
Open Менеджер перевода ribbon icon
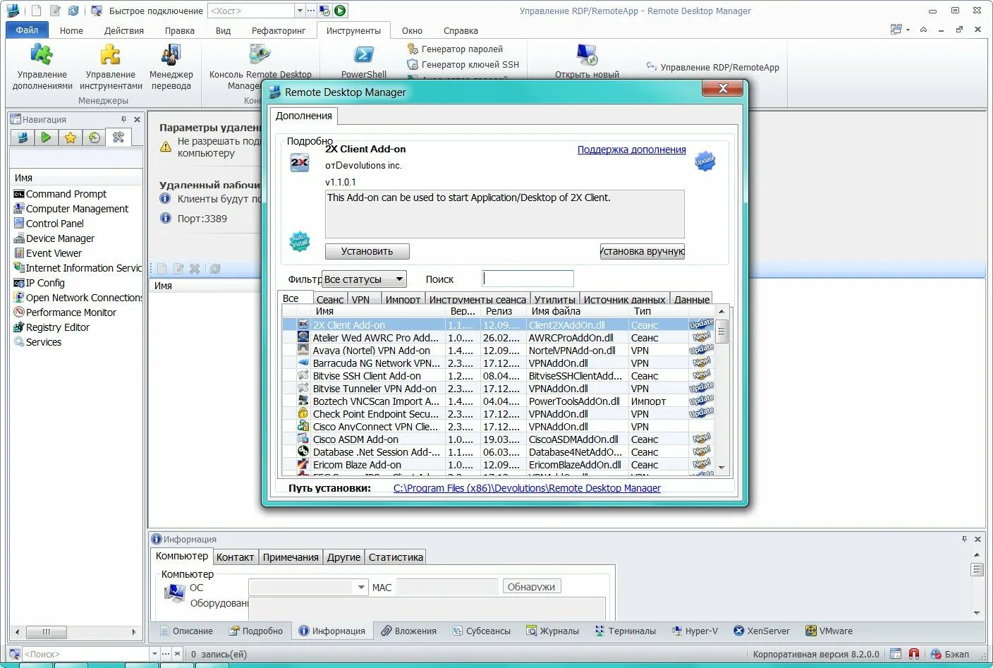tap(171, 55)
